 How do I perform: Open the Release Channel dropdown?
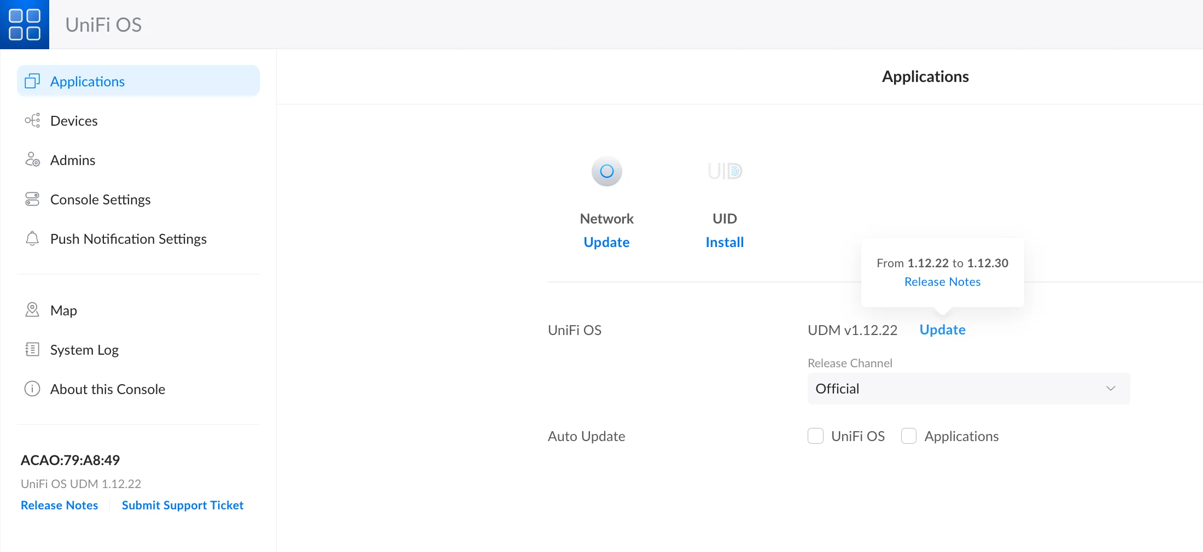969,389
